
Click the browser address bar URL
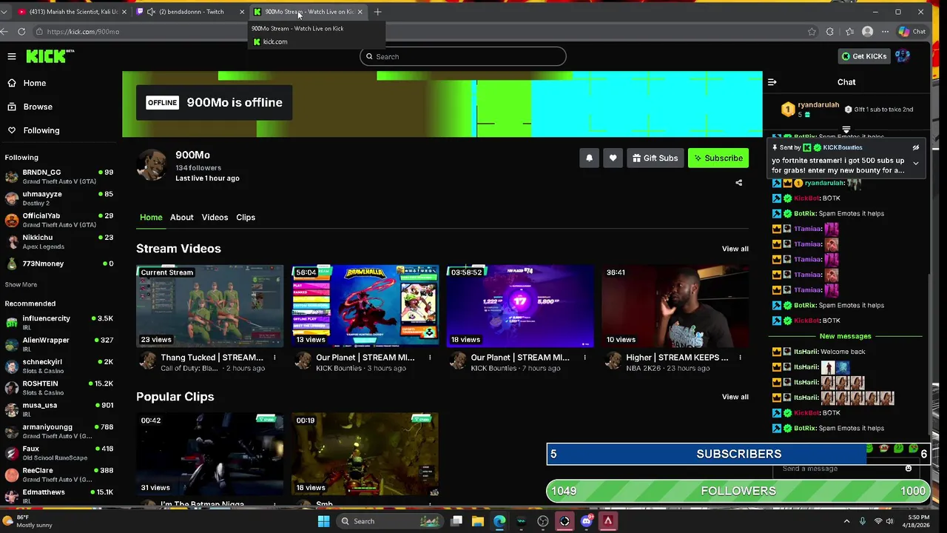[83, 32]
